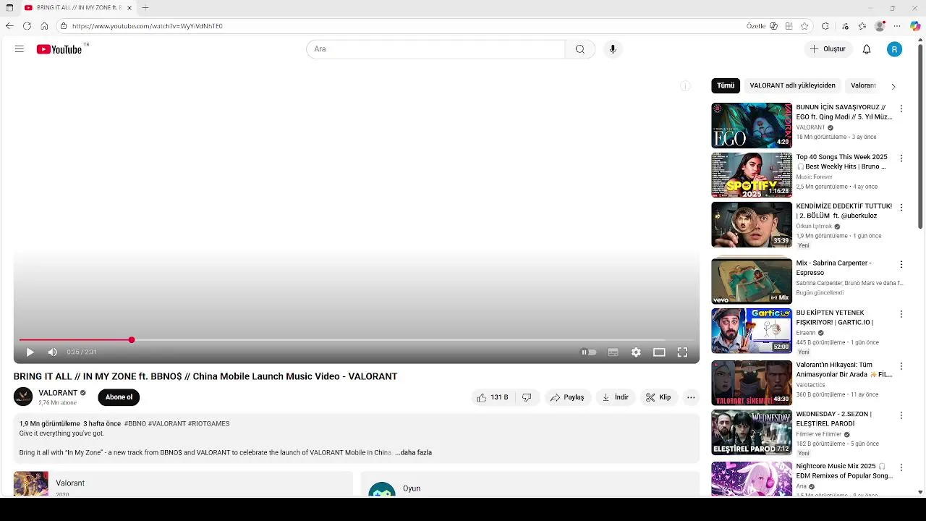Seek on the video progress bar
The width and height of the screenshot is (926, 521).
pos(357,340)
